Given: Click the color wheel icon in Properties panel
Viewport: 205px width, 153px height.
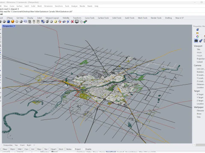Looking at the screenshot, I should pos(197,37).
